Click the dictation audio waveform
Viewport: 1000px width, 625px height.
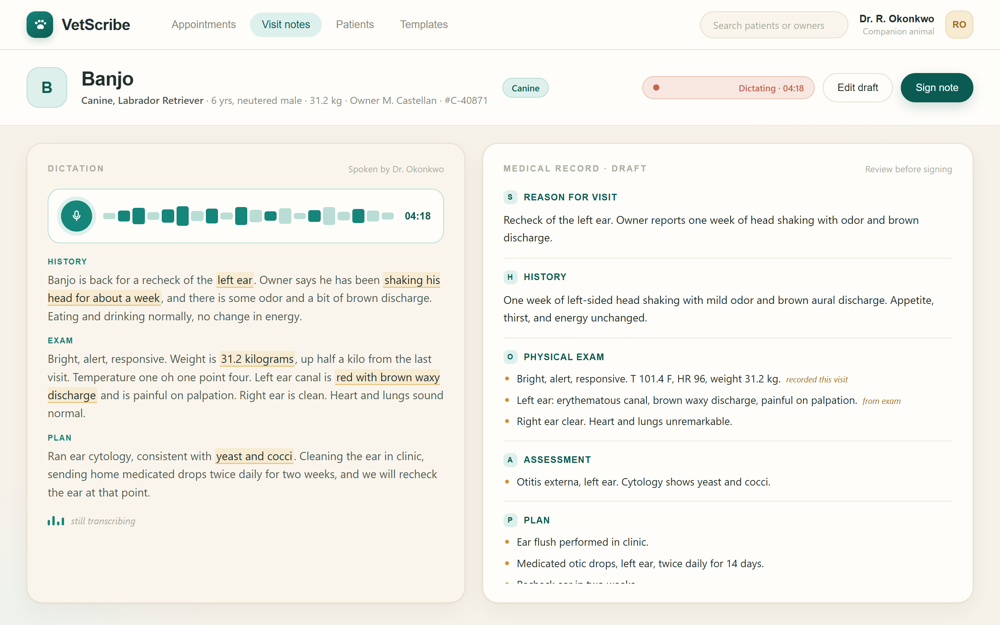248,216
